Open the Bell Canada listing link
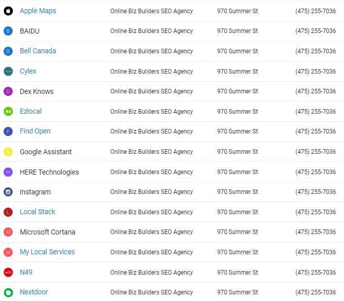 tap(38, 51)
